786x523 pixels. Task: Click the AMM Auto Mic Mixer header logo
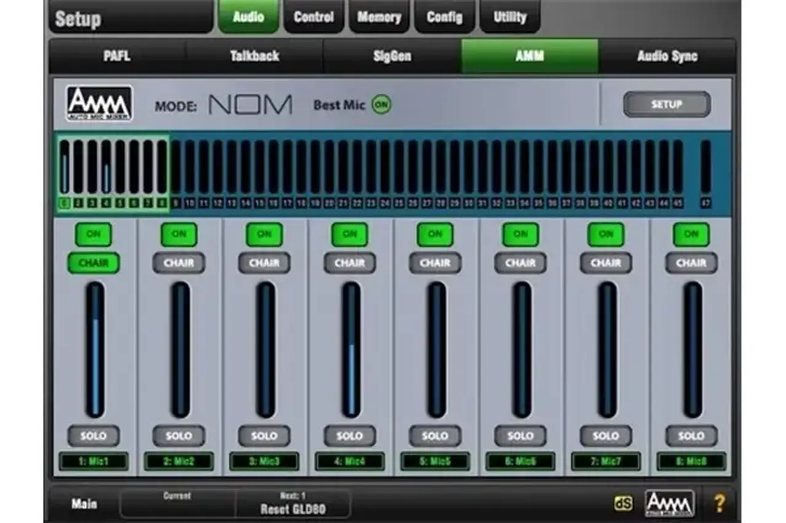[99, 104]
